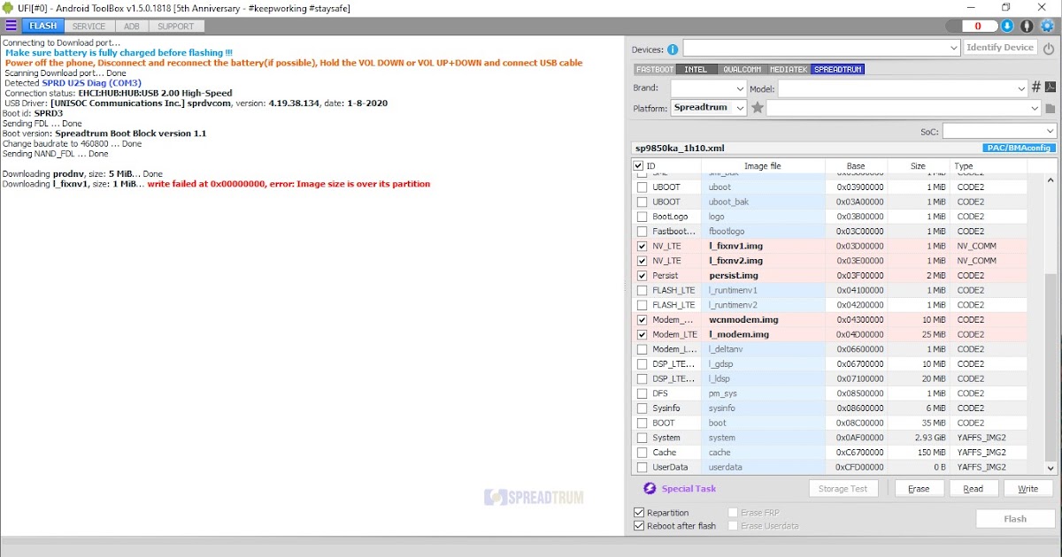Expand the Devices dropdown
1062x557 pixels.
tap(954, 48)
